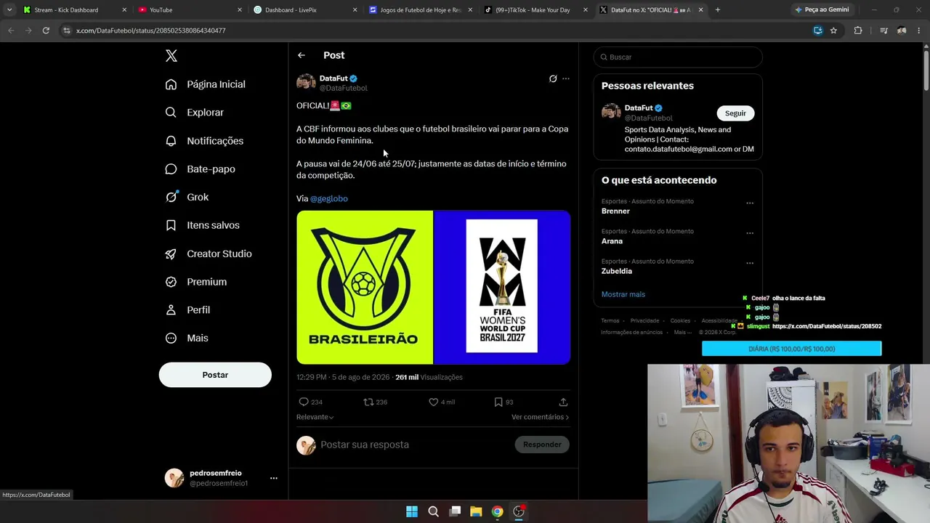Open Notificações in the sidebar

tap(205, 141)
